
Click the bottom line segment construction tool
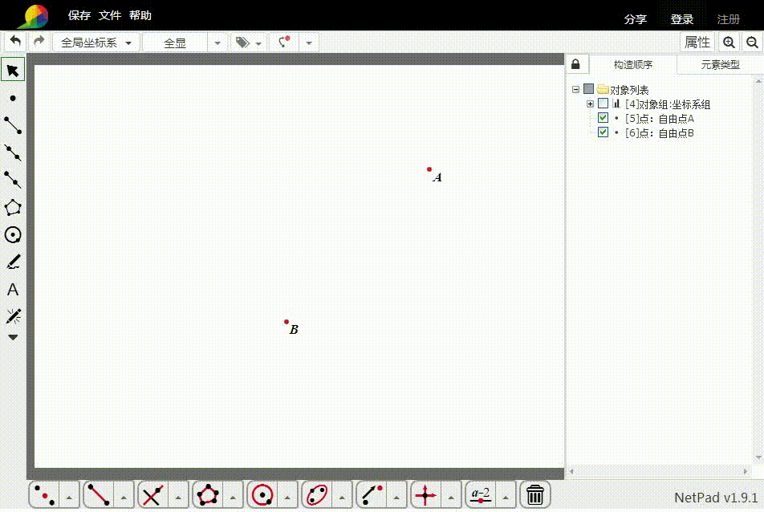click(x=99, y=495)
